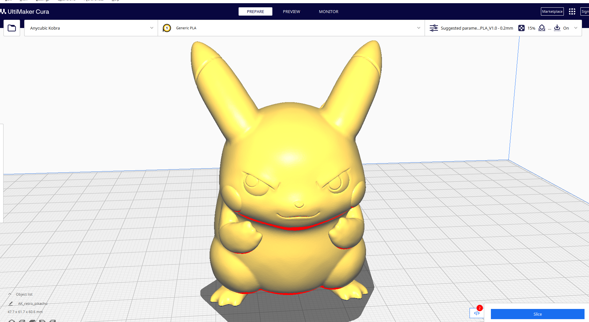This screenshot has width=589, height=322.
Task: Open the Anycubic Kobra printer dropdown
Action: [x=91, y=28]
